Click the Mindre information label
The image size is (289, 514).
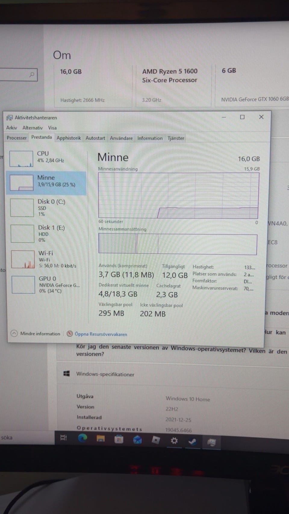coord(40,334)
